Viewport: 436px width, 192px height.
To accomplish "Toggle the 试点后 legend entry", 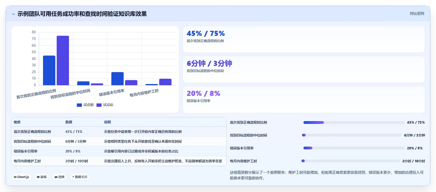I will [105, 105].
